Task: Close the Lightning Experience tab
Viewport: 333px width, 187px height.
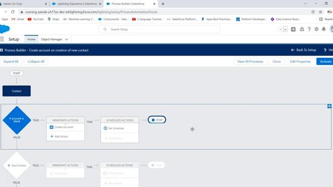Action: coord(100,4)
